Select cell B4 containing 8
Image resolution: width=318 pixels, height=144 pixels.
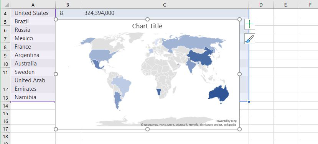click(x=68, y=13)
